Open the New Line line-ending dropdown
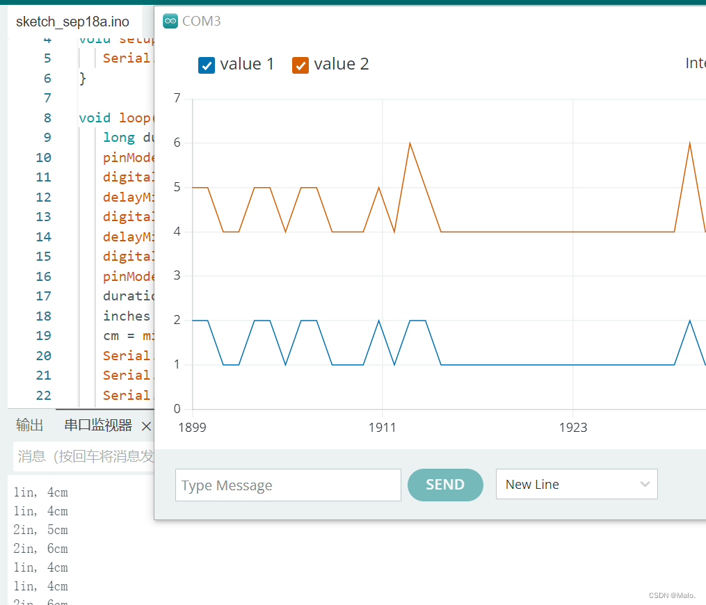The width and height of the screenshot is (706, 605). [x=576, y=484]
